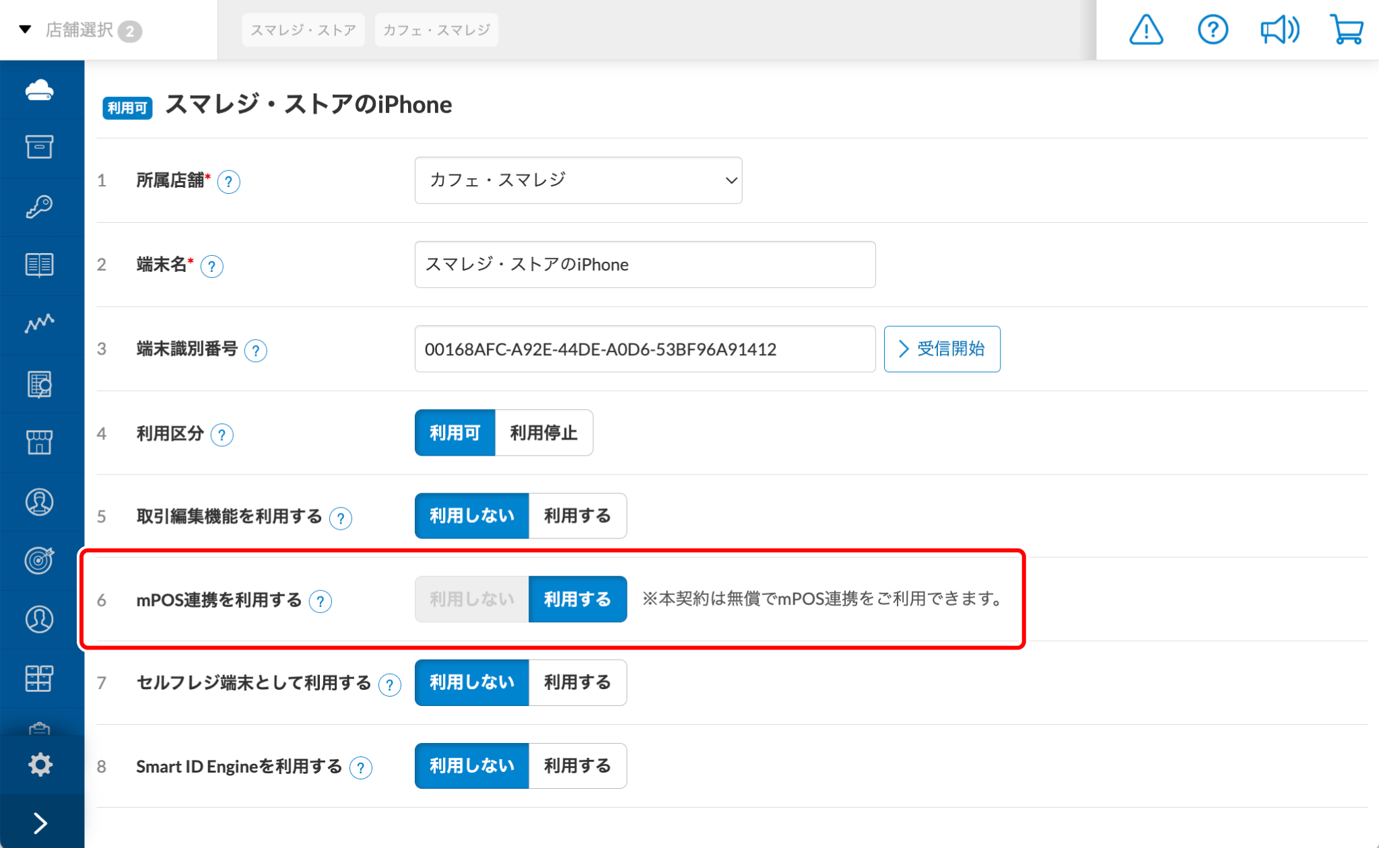Screen dimensions: 1379x848
Task: Show help for 端末名
Action: point(212,267)
